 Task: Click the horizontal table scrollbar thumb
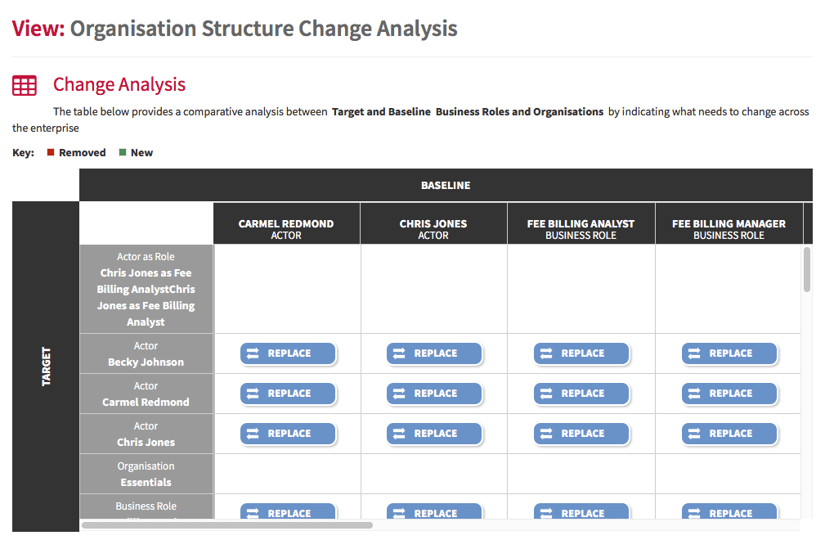(x=227, y=524)
